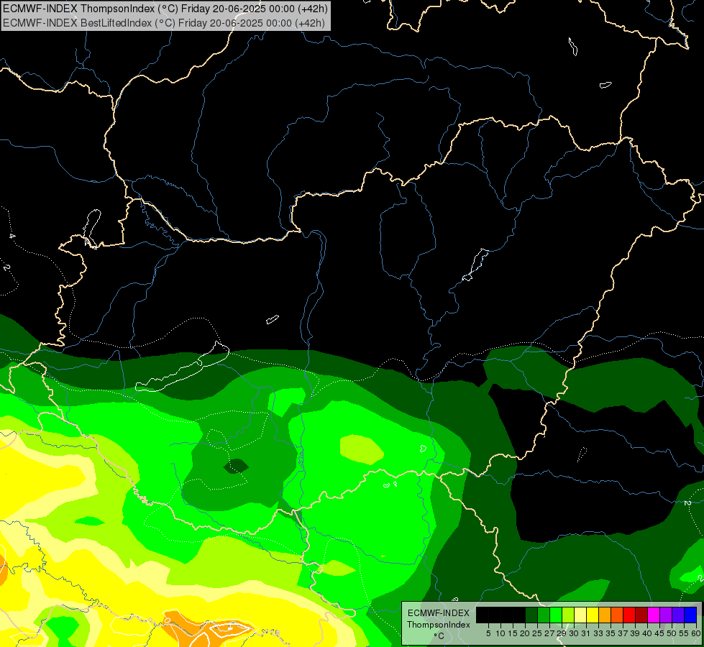The image size is (704, 647).
Task: Click the °C unit label in legend
Action: 439,636
